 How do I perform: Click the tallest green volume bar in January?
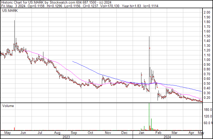tap(149, 117)
